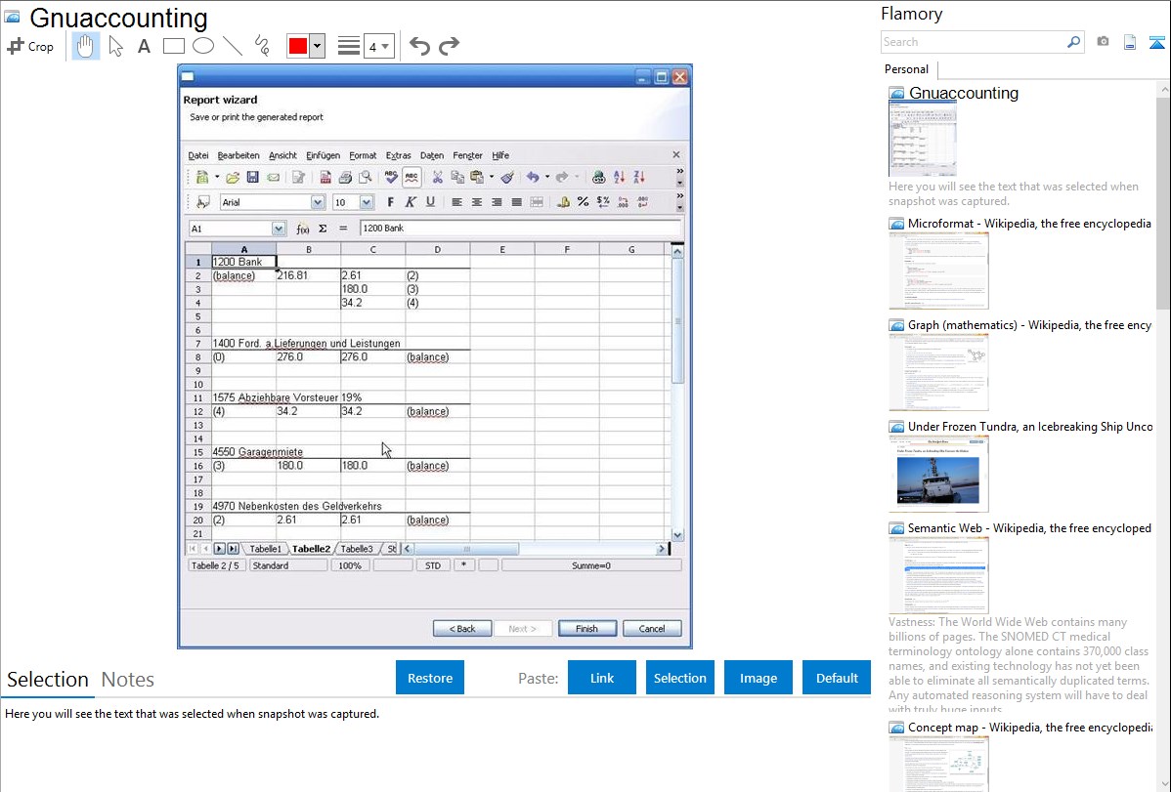
Task: Toggle italic K formatting
Action: pos(410,201)
